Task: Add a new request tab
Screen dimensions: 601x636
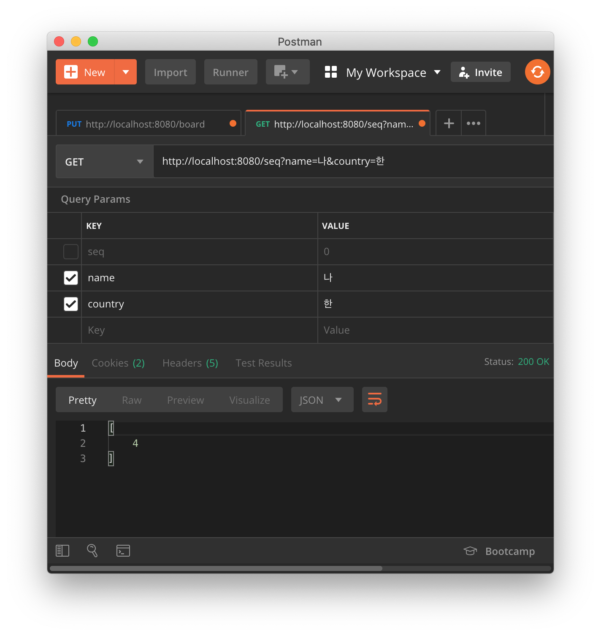Action: (449, 123)
